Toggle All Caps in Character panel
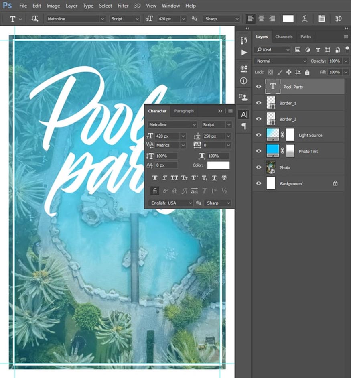The width and height of the screenshot is (351, 378). click(x=174, y=178)
